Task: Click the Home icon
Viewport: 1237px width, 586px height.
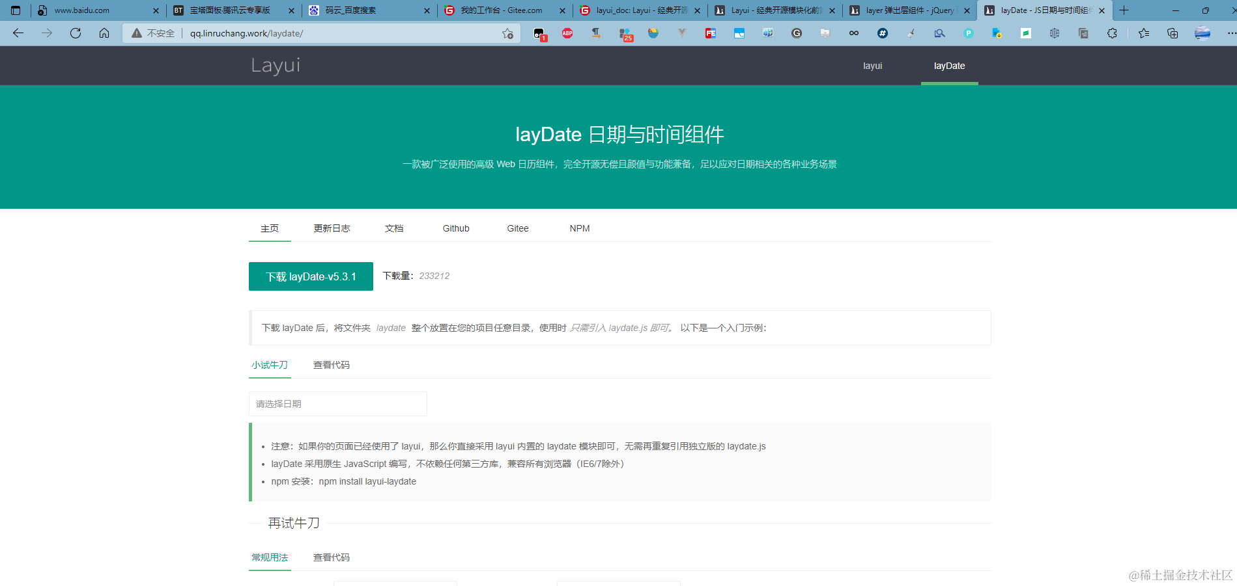Action: click(x=104, y=33)
